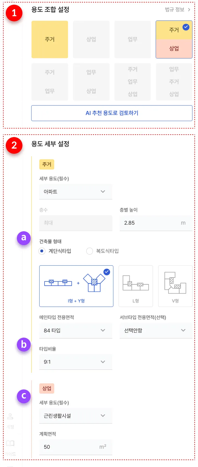The image size is (198, 467).
Task: Open the 아파트 세부 용도 dropdown
Action: point(75,192)
